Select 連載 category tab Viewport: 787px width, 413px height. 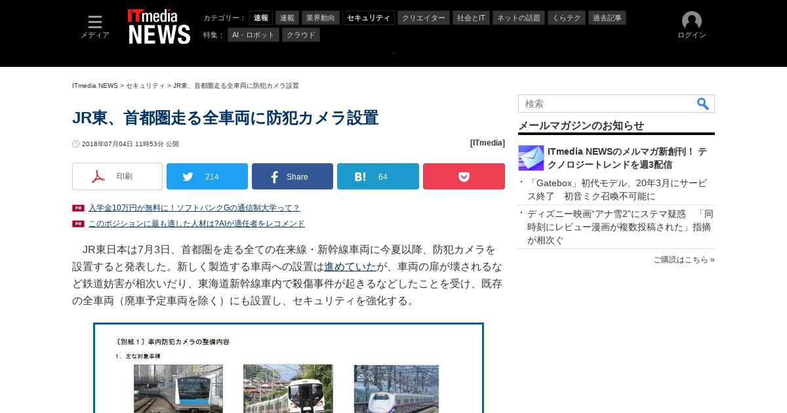(x=287, y=18)
